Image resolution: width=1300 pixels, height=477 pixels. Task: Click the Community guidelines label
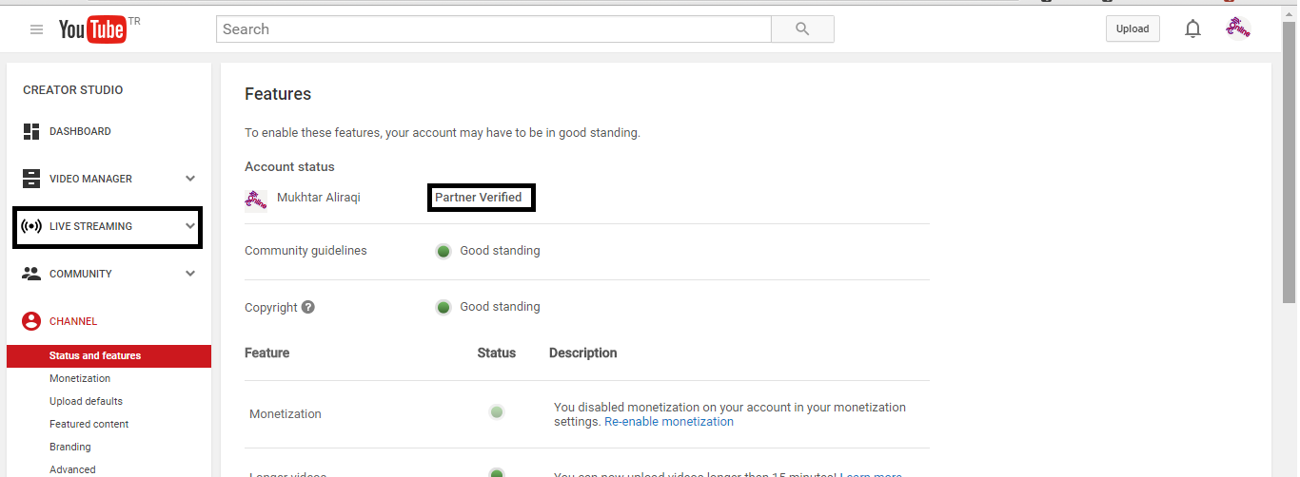[x=305, y=251]
